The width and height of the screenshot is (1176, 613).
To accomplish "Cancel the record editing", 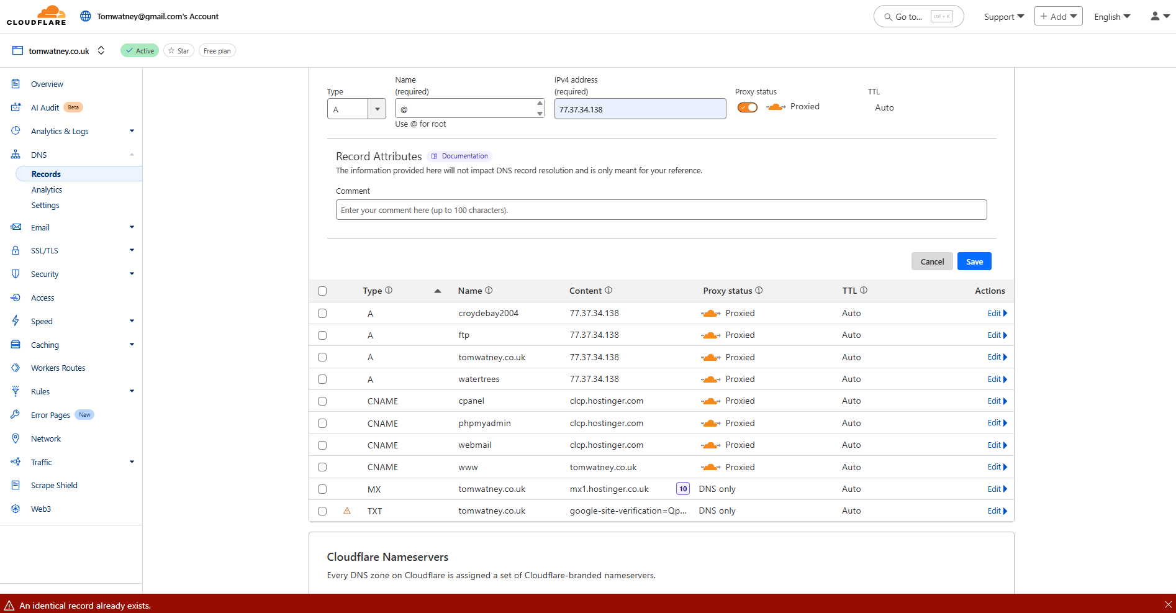I will point(932,261).
